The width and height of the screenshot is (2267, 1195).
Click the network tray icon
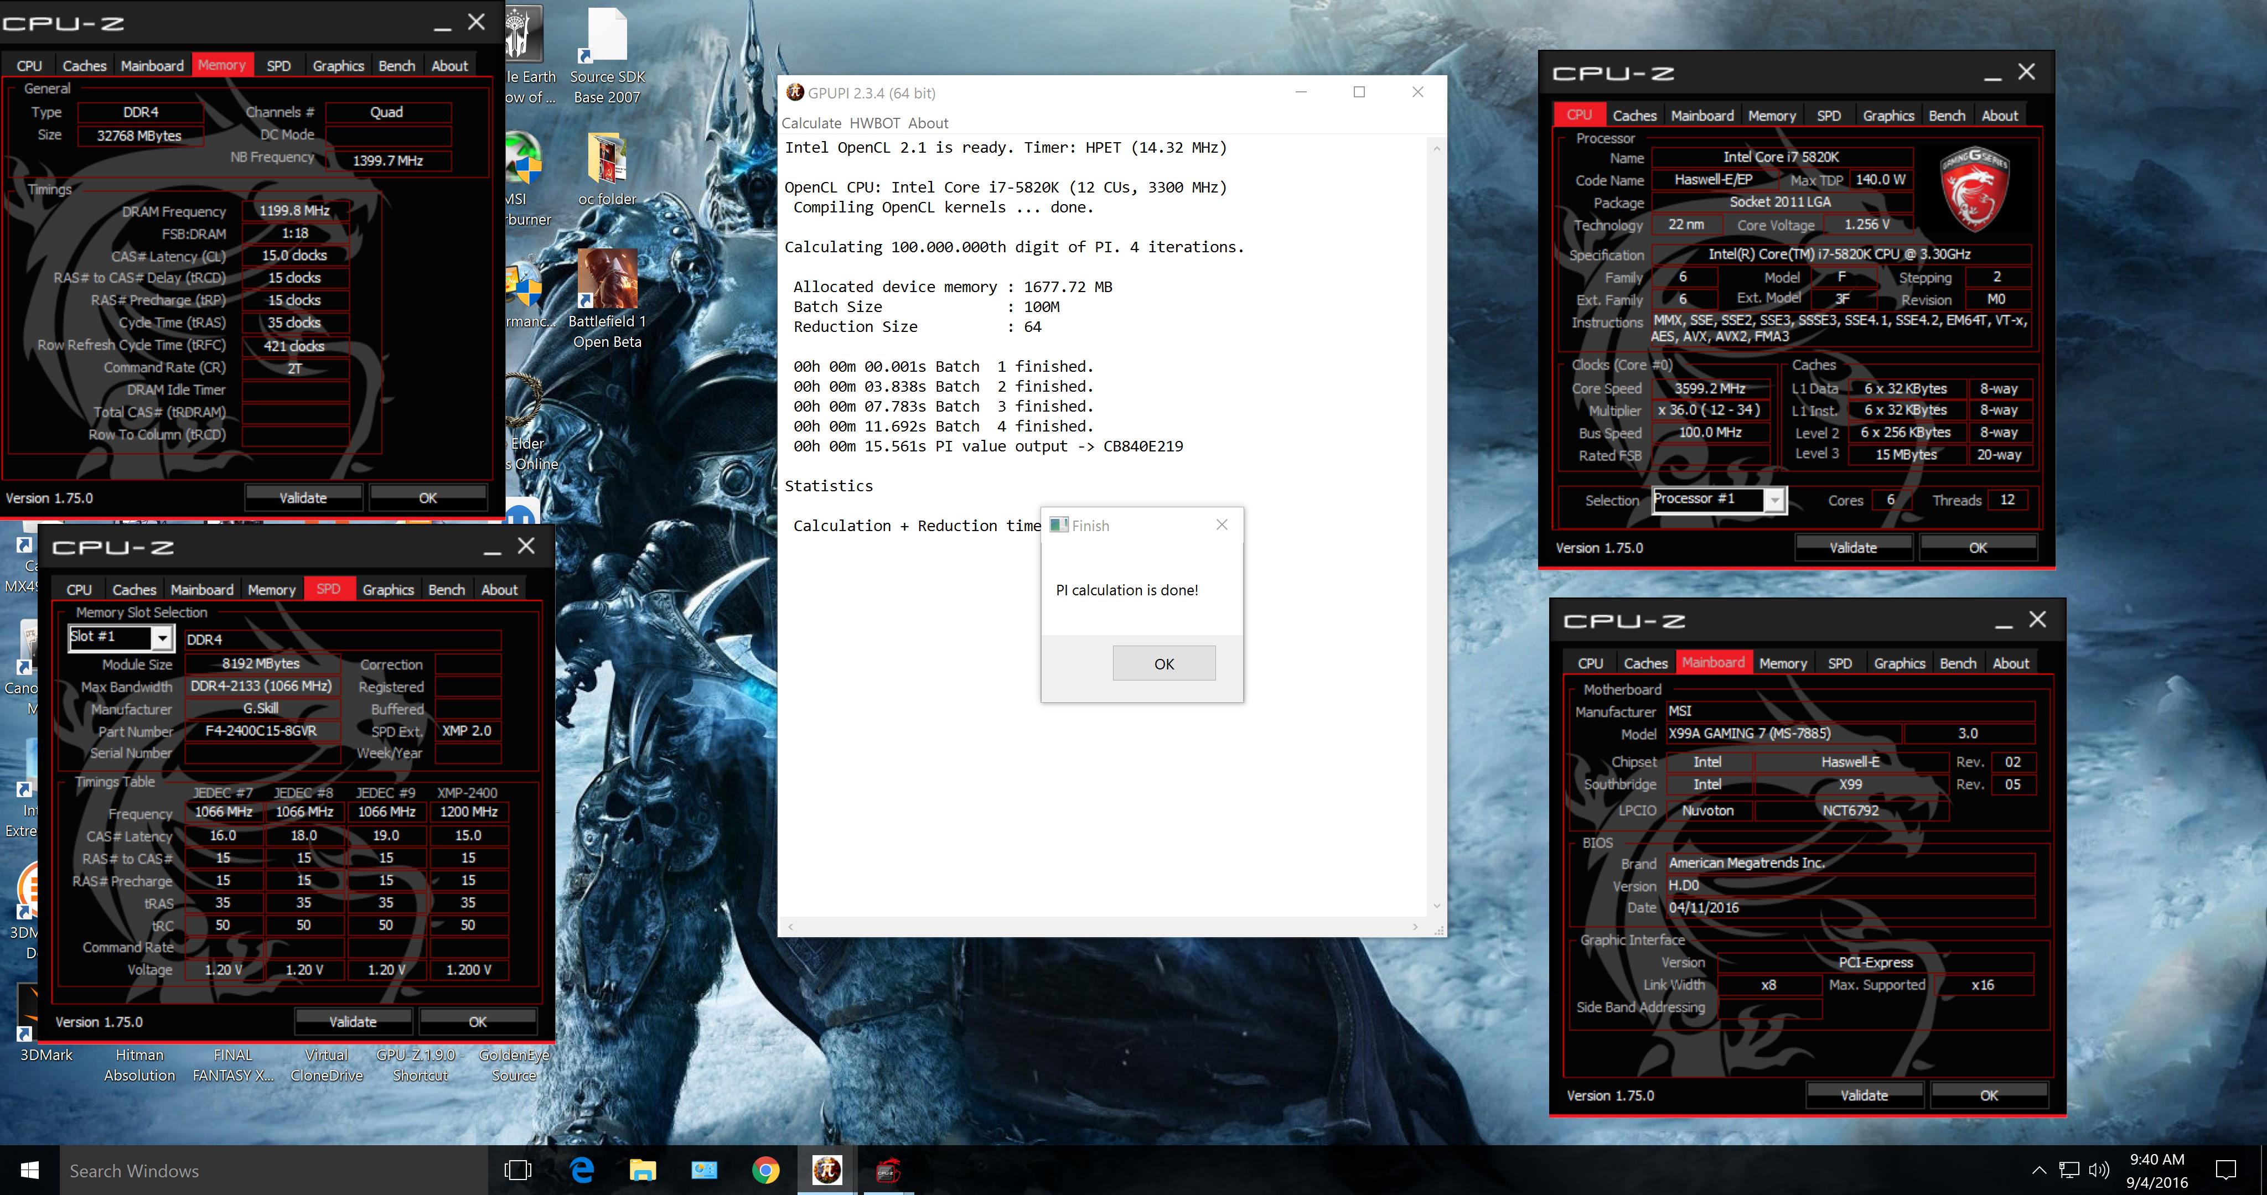2069,1170
